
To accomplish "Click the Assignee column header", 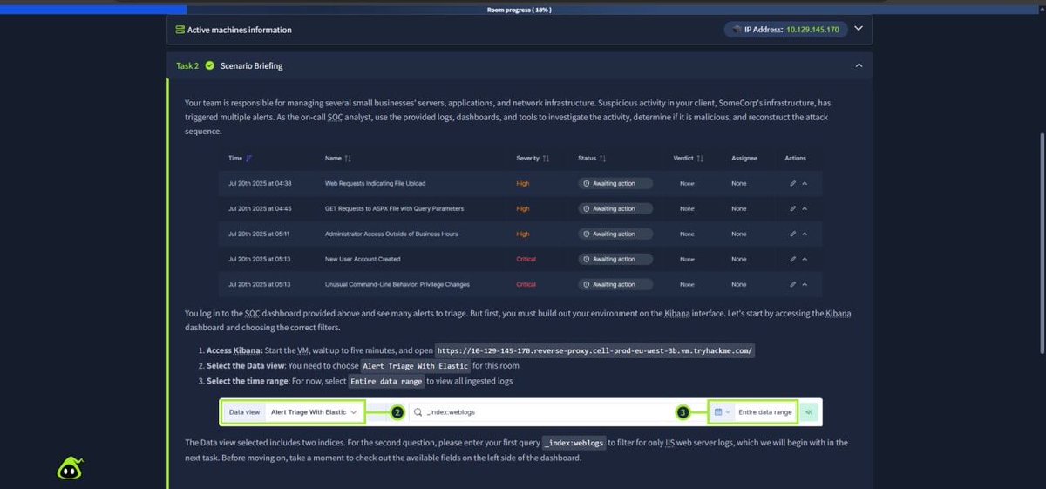I will click(x=744, y=159).
